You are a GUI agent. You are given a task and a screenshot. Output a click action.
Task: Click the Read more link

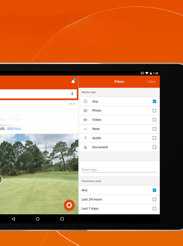click(x=14, y=129)
